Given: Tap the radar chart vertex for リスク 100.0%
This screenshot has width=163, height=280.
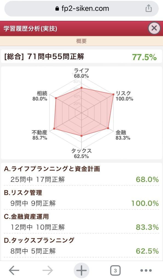Looking at the screenshot, I should [x=113, y=94].
